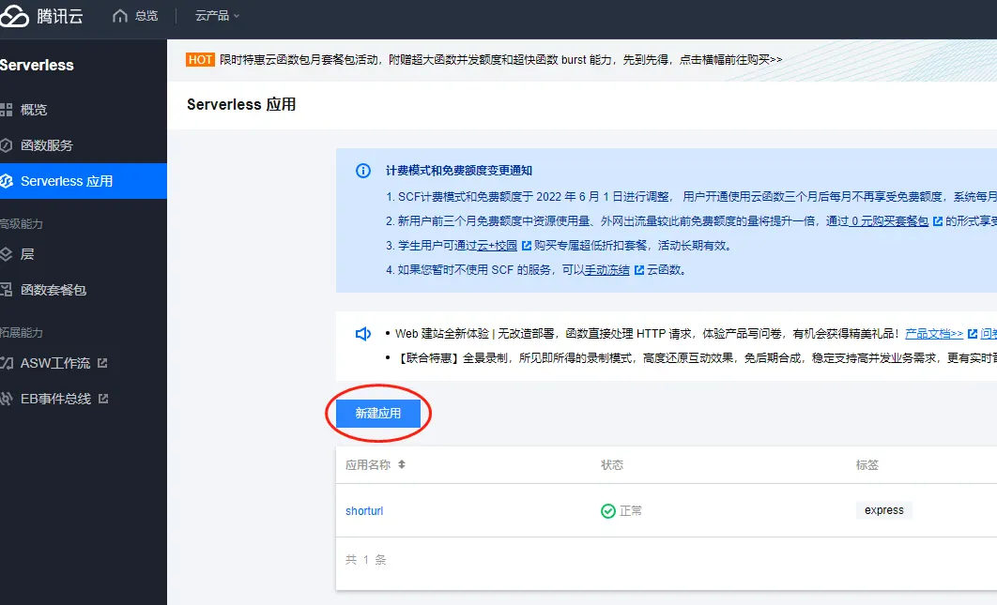
Task: Click the 状态 column header
Action: click(612, 465)
